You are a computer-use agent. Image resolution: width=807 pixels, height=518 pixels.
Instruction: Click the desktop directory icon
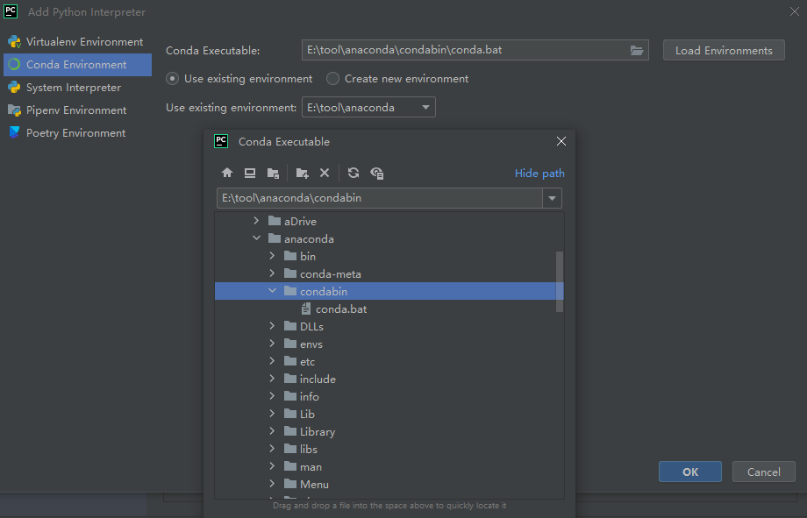point(250,173)
